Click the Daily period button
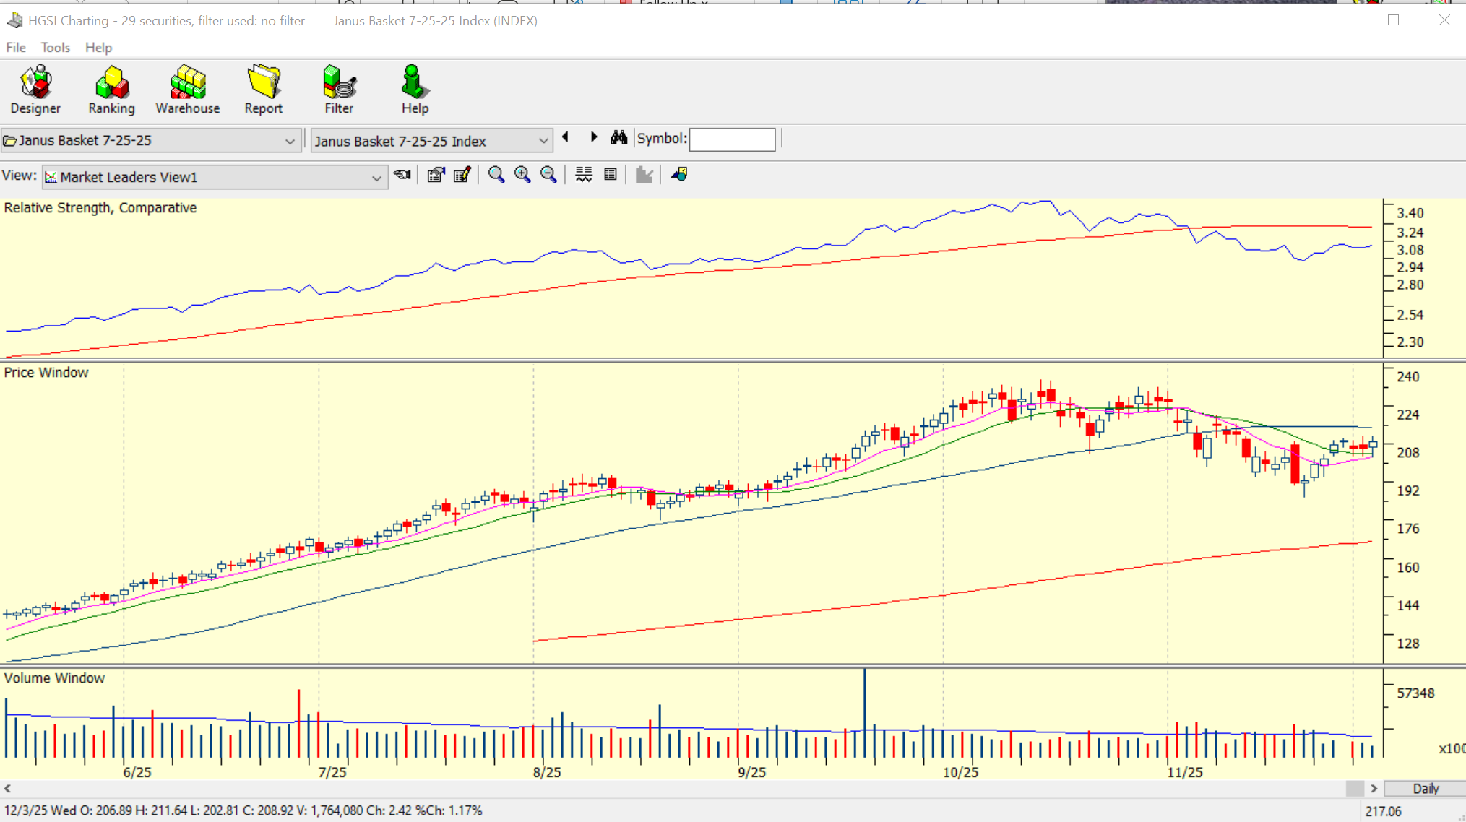Viewport: 1466px width, 822px height. click(x=1425, y=789)
